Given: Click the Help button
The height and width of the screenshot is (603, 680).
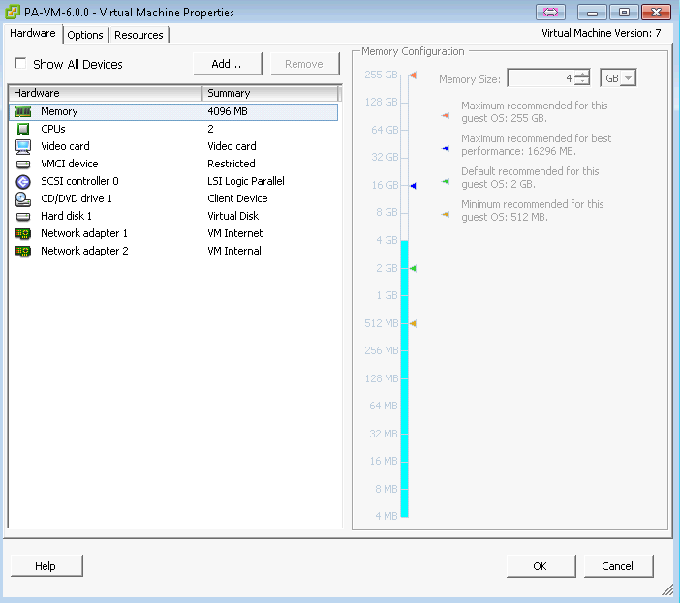Looking at the screenshot, I should tap(46, 566).
